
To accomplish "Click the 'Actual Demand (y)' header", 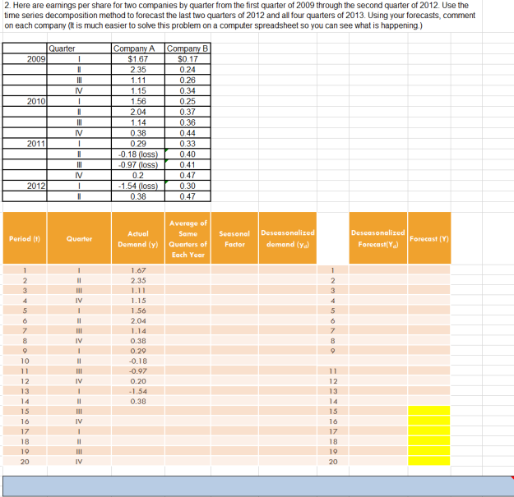I will 138,238.
